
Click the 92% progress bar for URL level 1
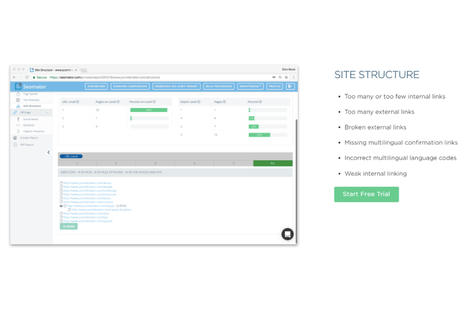(149, 110)
